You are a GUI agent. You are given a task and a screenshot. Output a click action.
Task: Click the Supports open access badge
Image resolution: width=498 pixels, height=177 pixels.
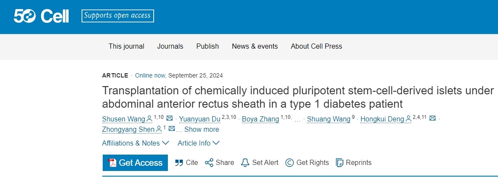tap(117, 16)
